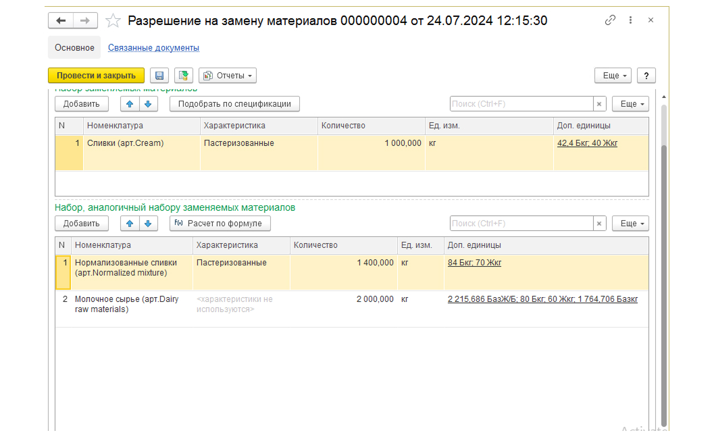Click Провести и закрыть button
Image resolution: width=714 pixels, height=437 pixels.
(96, 76)
